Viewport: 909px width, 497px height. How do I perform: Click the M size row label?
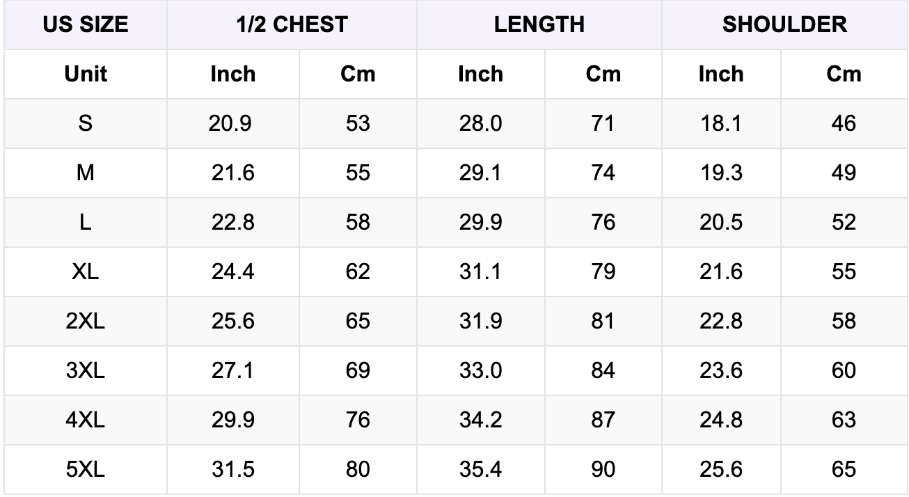pyautogui.click(x=86, y=173)
